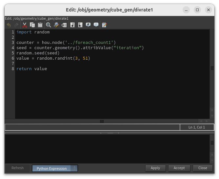Click the code editor scroll down arrow
Screen dimensions: 219x179
point(212,116)
